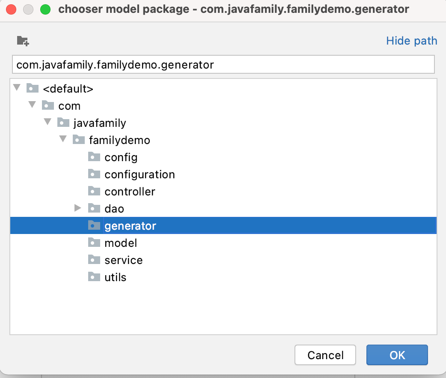The width and height of the screenshot is (446, 378).
Task: Click the model package folder icon
Action: tap(94, 243)
